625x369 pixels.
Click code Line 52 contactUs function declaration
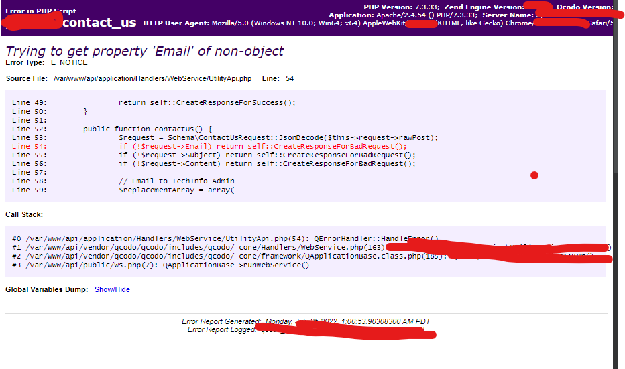112,129
